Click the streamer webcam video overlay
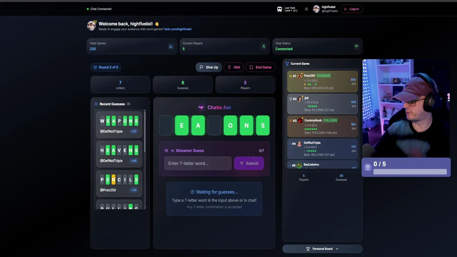Viewport: 457px width, 257px height. point(406,109)
